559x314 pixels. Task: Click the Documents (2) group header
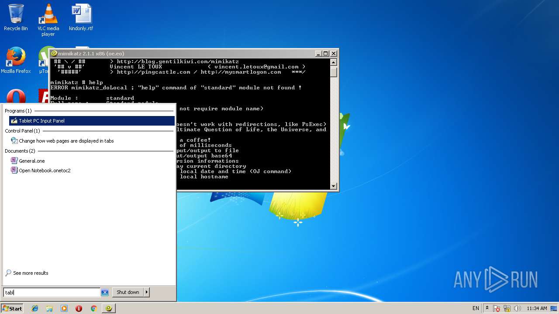point(20,151)
